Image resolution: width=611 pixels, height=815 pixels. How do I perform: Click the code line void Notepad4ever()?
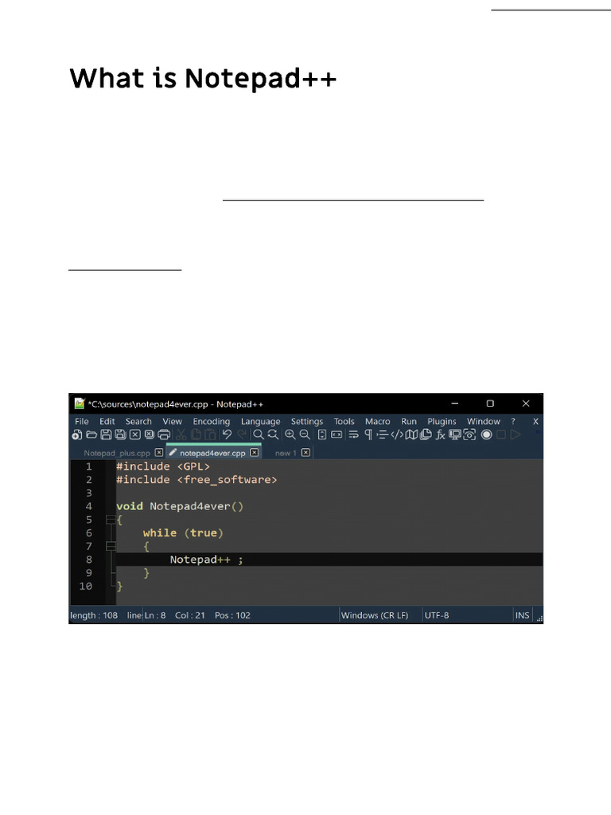click(180, 506)
